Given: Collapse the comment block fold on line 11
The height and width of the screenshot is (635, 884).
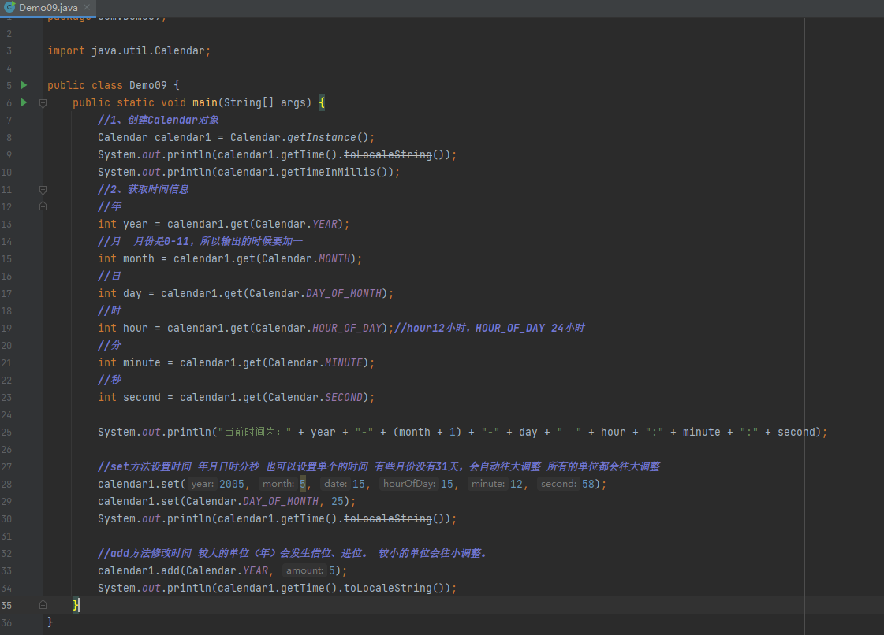Looking at the screenshot, I should tap(43, 189).
